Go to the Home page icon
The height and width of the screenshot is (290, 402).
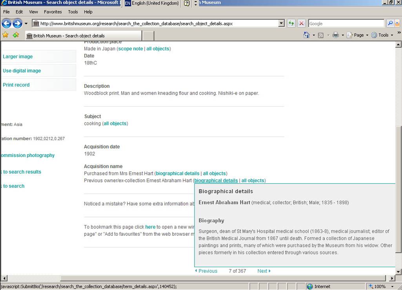[307, 35]
